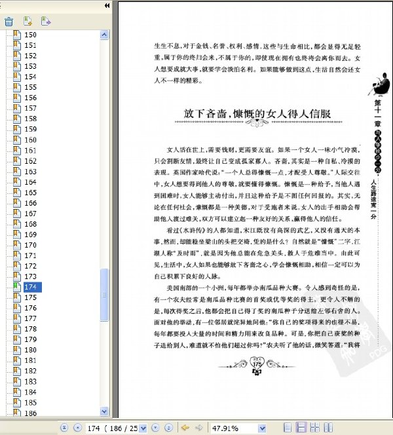
Task: Open the page number dropdown
Action: click(143, 428)
